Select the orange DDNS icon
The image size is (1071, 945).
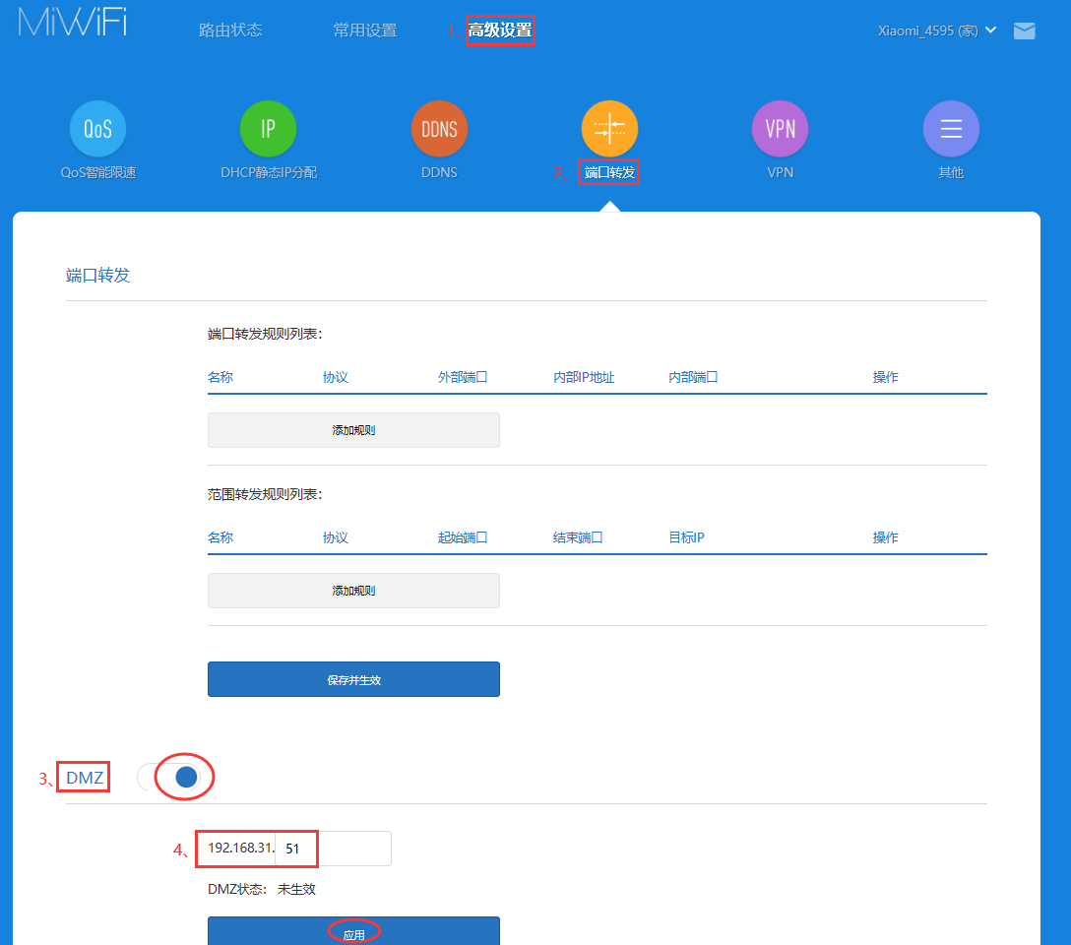tap(439, 129)
